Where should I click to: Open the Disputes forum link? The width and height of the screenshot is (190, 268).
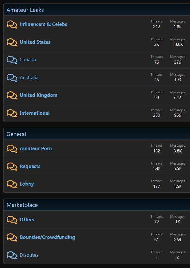tap(29, 255)
